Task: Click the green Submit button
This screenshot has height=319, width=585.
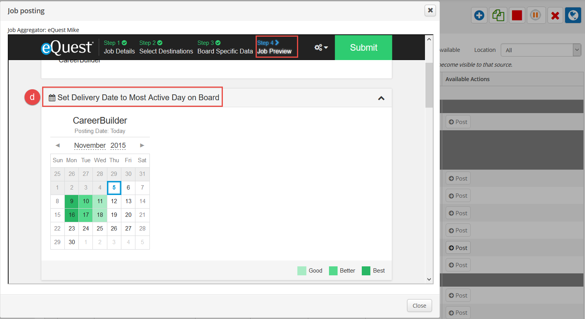Action: tap(363, 48)
